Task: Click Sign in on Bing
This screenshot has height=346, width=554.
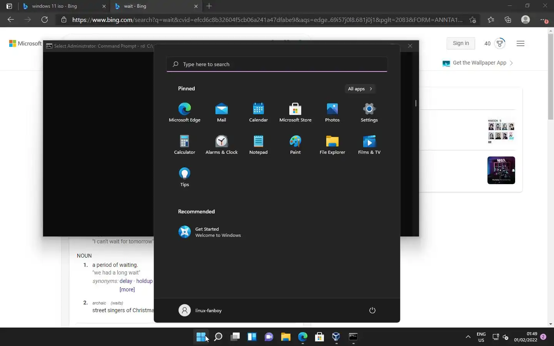Action: 461,43
